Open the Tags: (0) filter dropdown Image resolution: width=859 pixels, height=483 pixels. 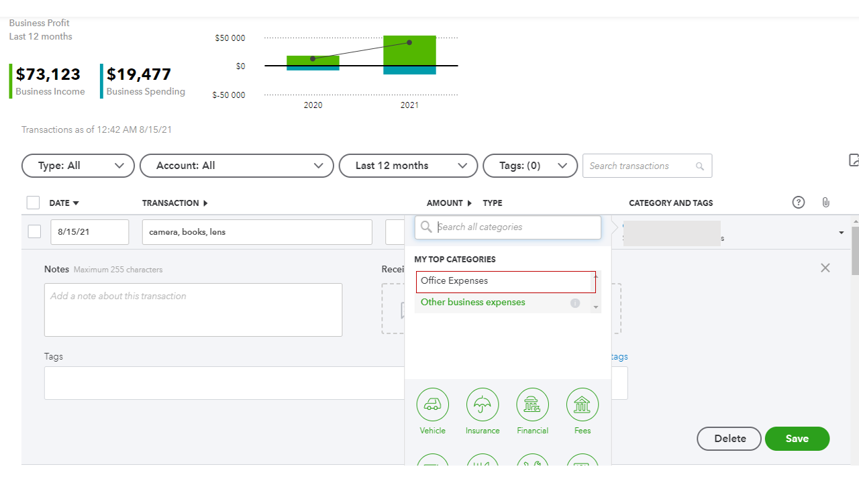tap(530, 166)
